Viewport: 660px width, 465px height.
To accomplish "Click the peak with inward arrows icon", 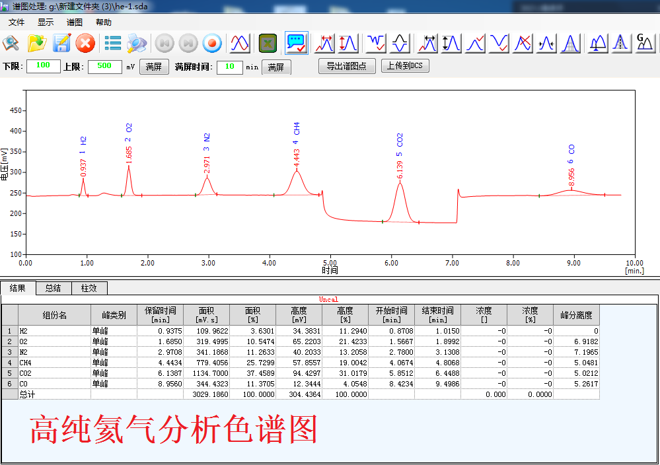I will tap(546, 43).
